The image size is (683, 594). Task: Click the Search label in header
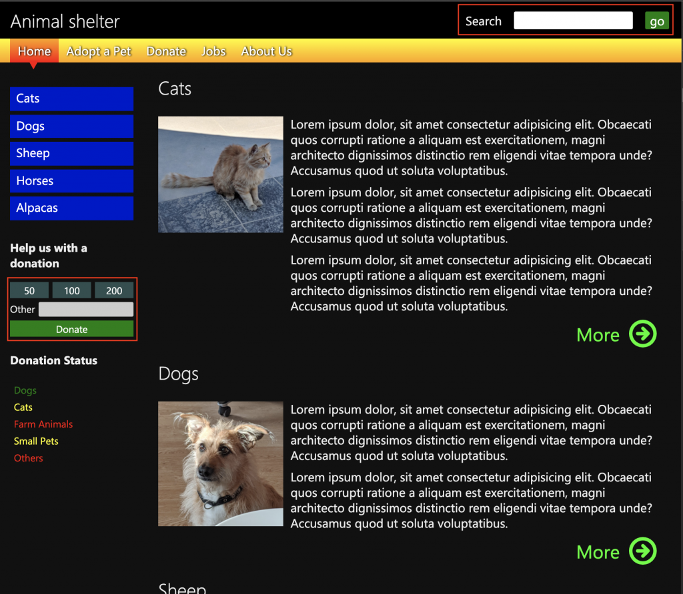483,21
